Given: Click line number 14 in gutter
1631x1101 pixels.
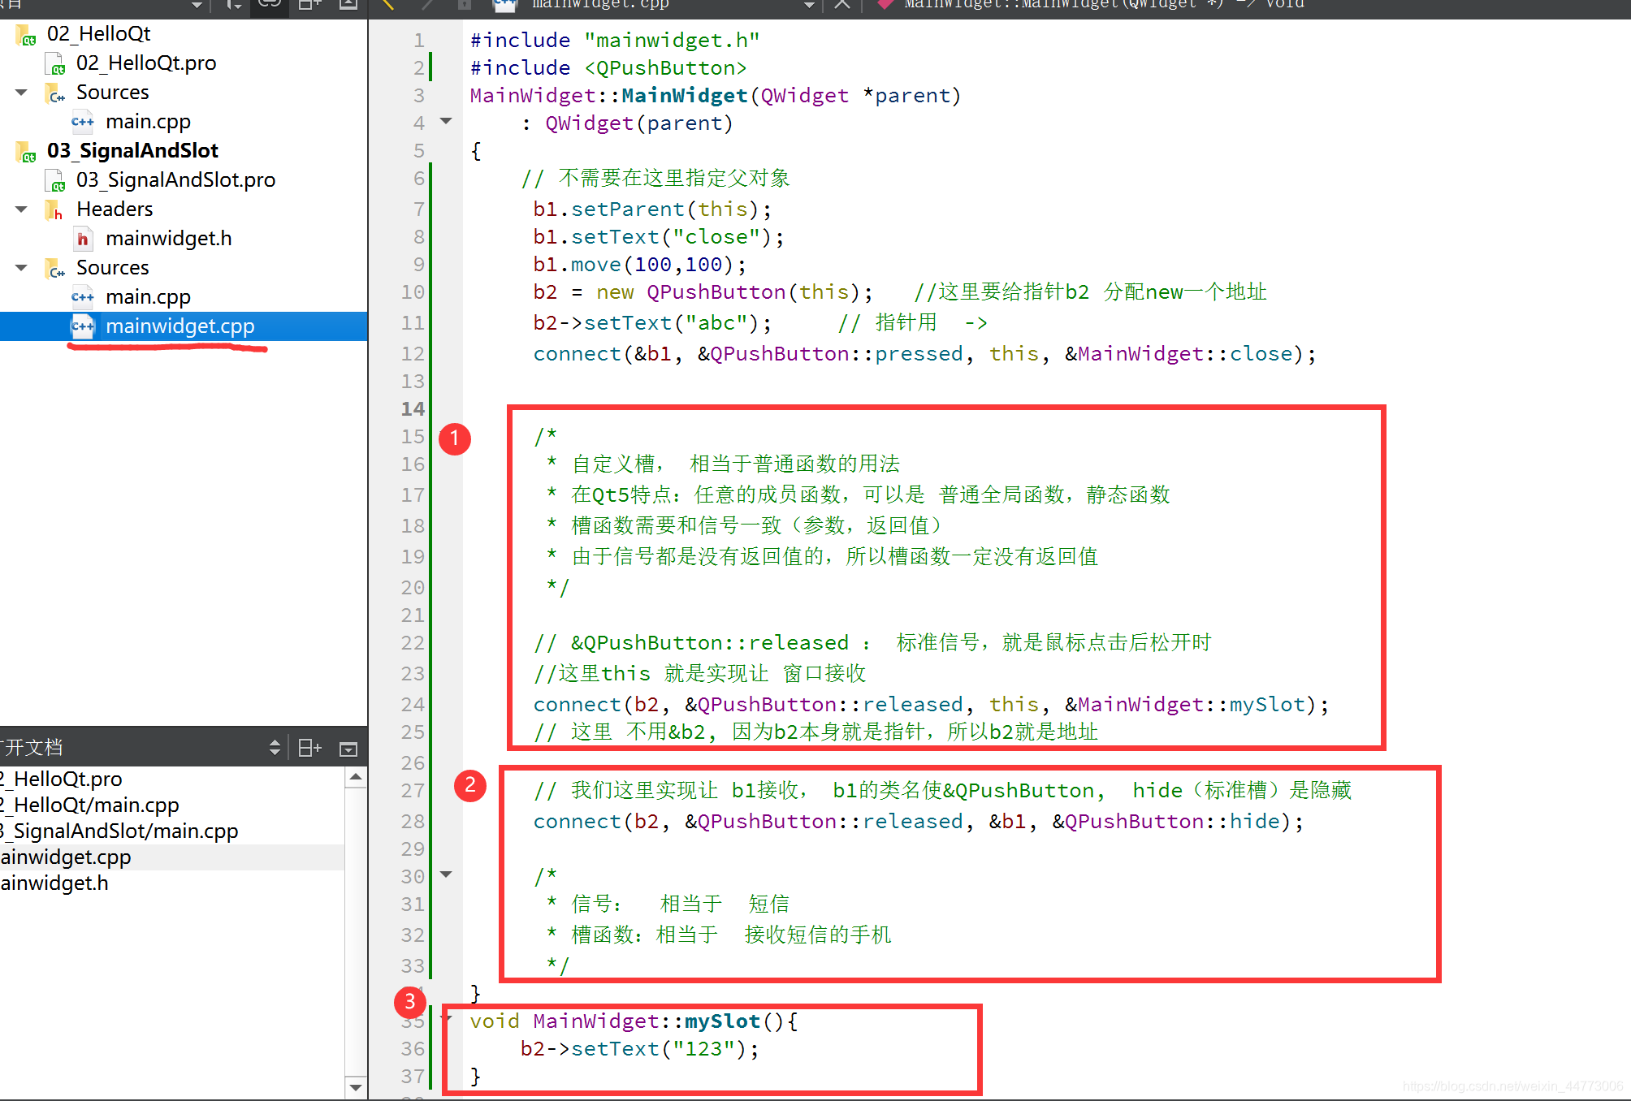Looking at the screenshot, I should point(413,408).
